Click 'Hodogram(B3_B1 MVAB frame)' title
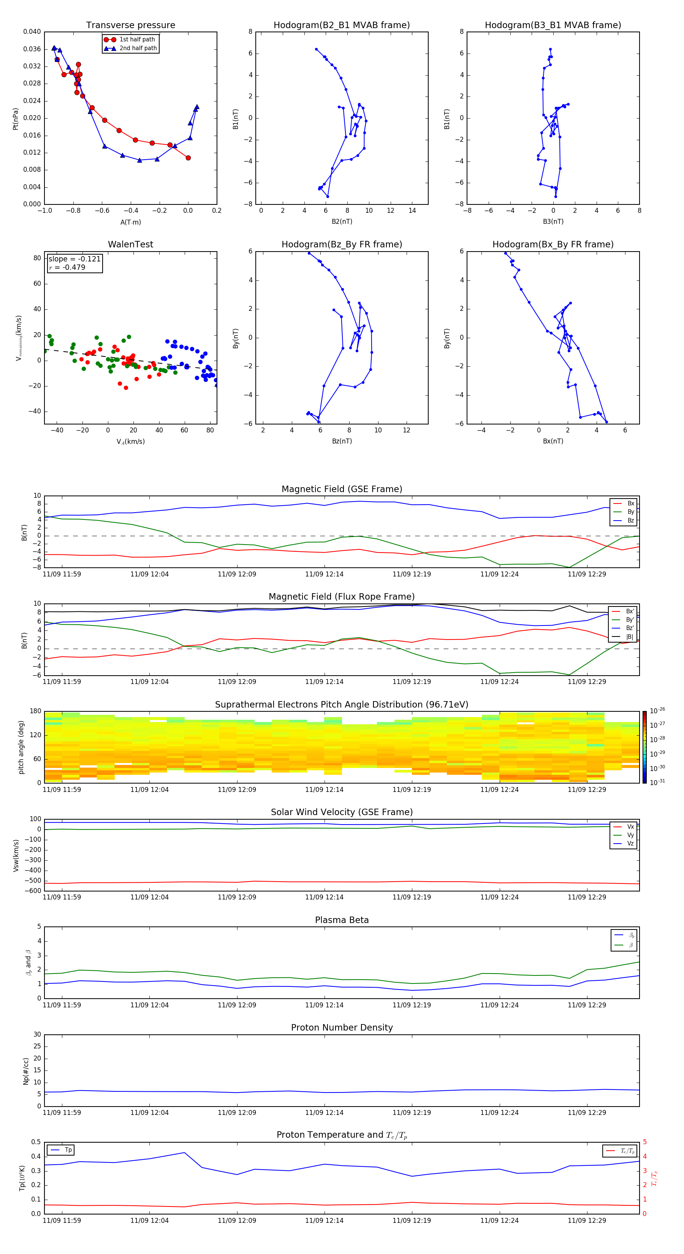 point(553,25)
